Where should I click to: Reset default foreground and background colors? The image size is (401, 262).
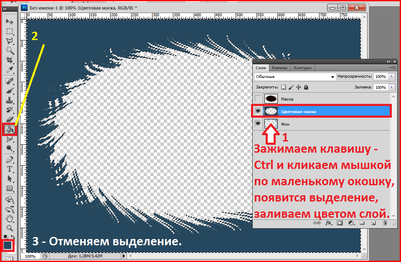point(5,237)
